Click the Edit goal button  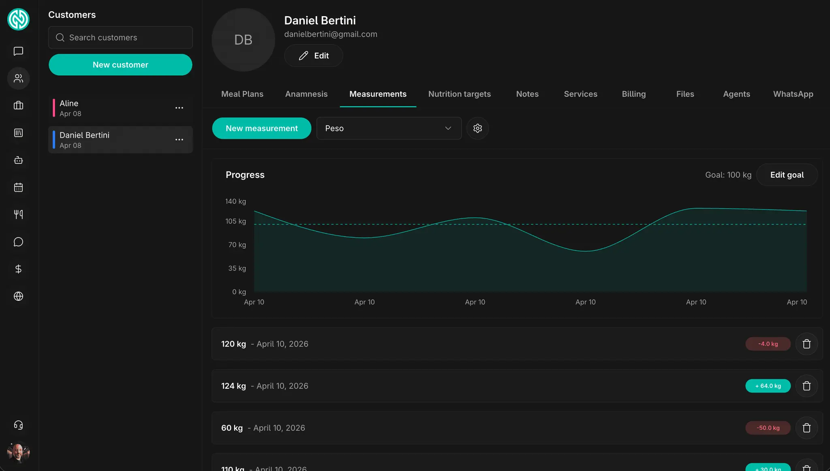[787, 175]
